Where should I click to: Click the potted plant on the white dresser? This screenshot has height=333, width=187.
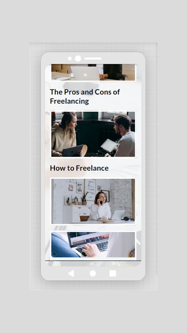tap(84, 199)
